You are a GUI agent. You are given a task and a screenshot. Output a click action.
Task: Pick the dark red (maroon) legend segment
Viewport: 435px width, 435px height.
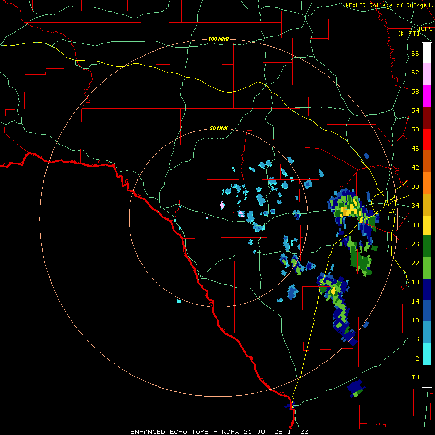coord(427,117)
